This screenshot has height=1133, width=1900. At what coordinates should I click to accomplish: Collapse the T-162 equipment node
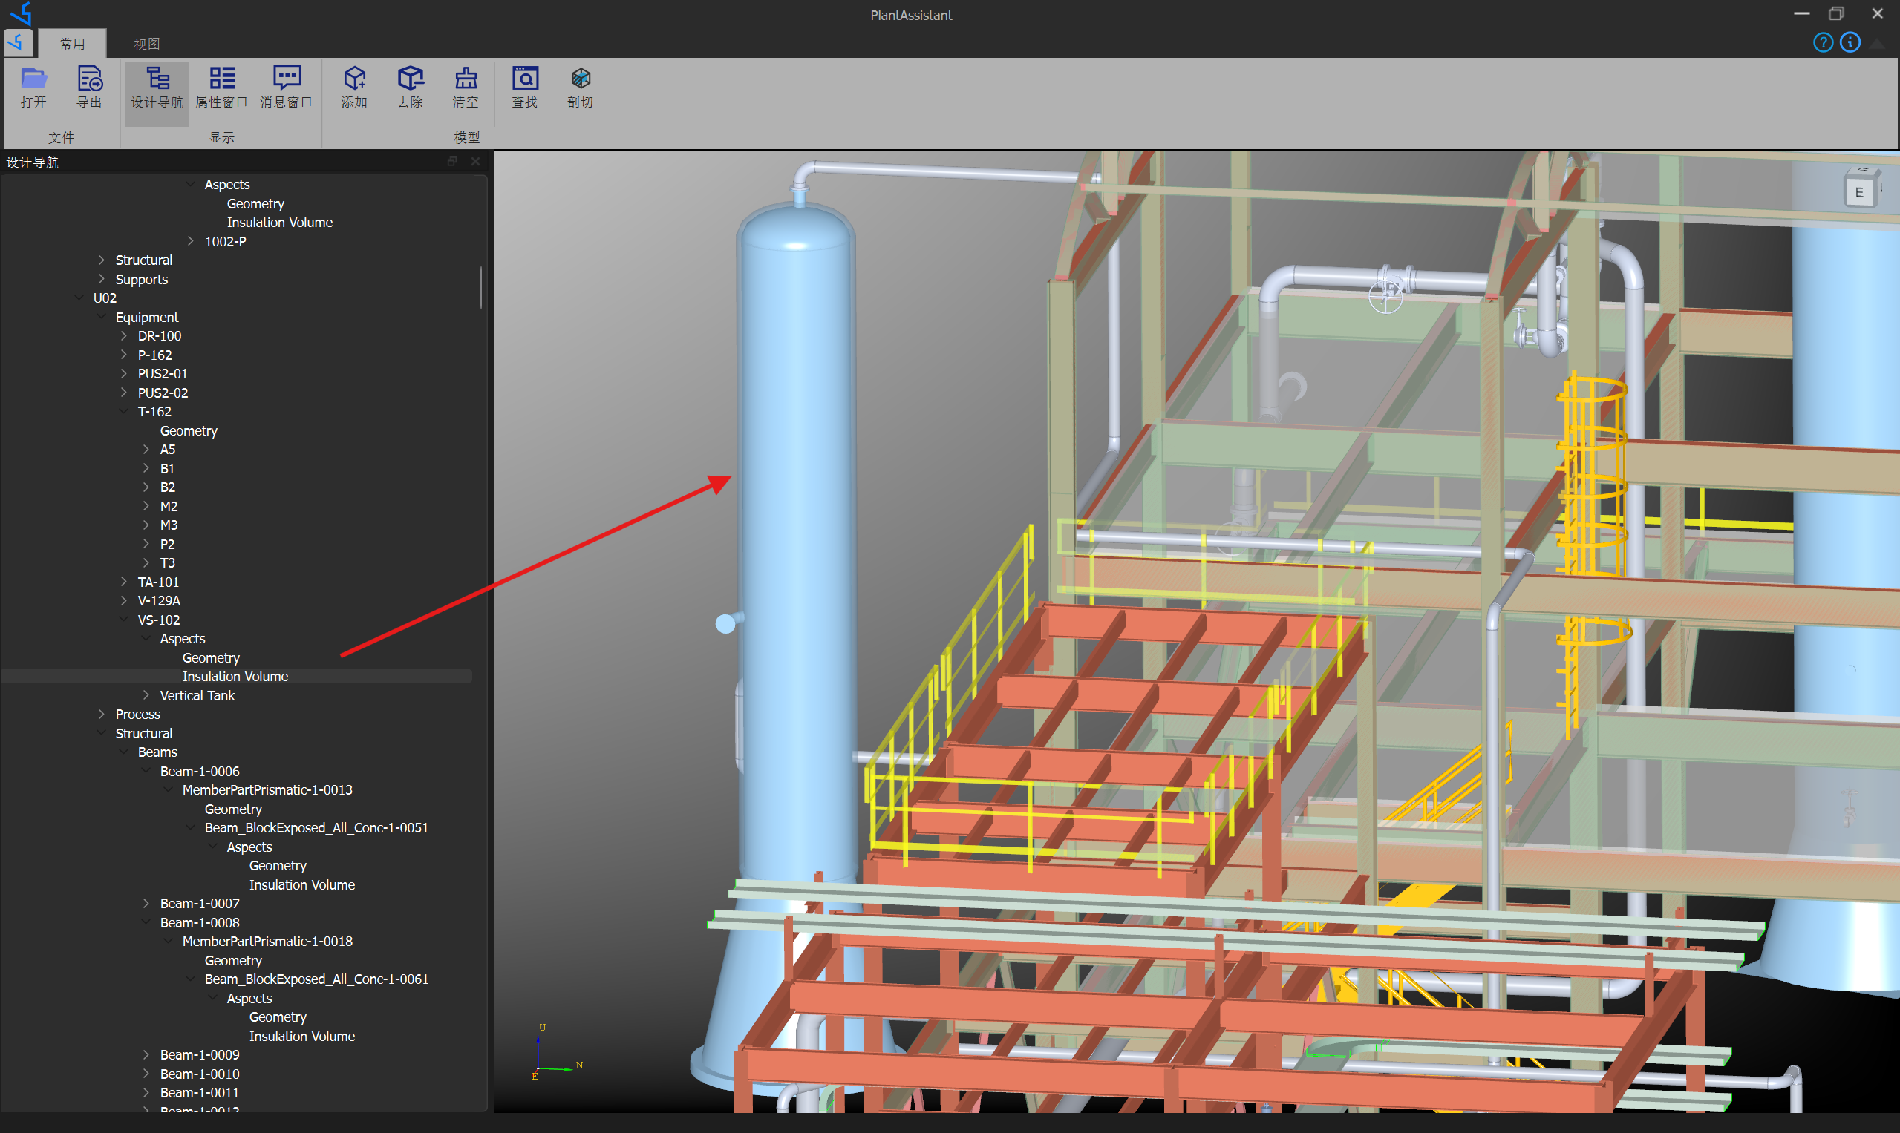[125, 411]
